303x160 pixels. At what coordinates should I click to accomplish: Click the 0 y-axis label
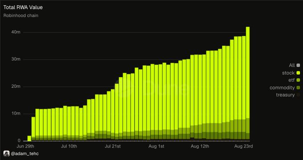point(19,141)
